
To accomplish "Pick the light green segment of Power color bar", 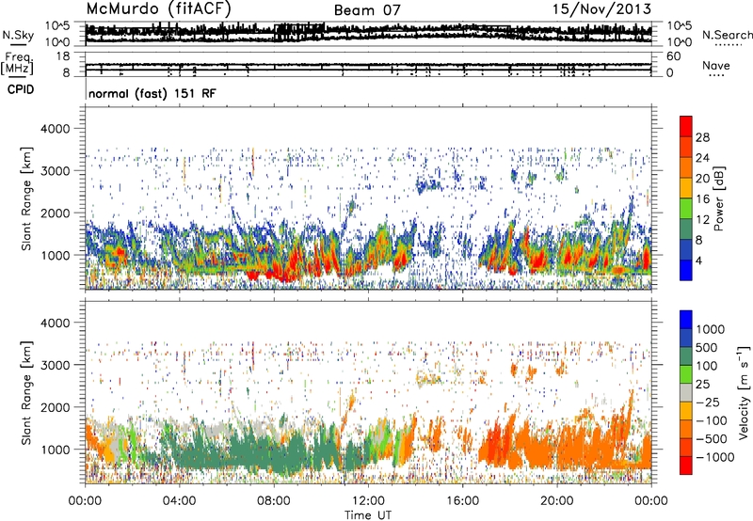I will pyautogui.click(x=686, y=209).
